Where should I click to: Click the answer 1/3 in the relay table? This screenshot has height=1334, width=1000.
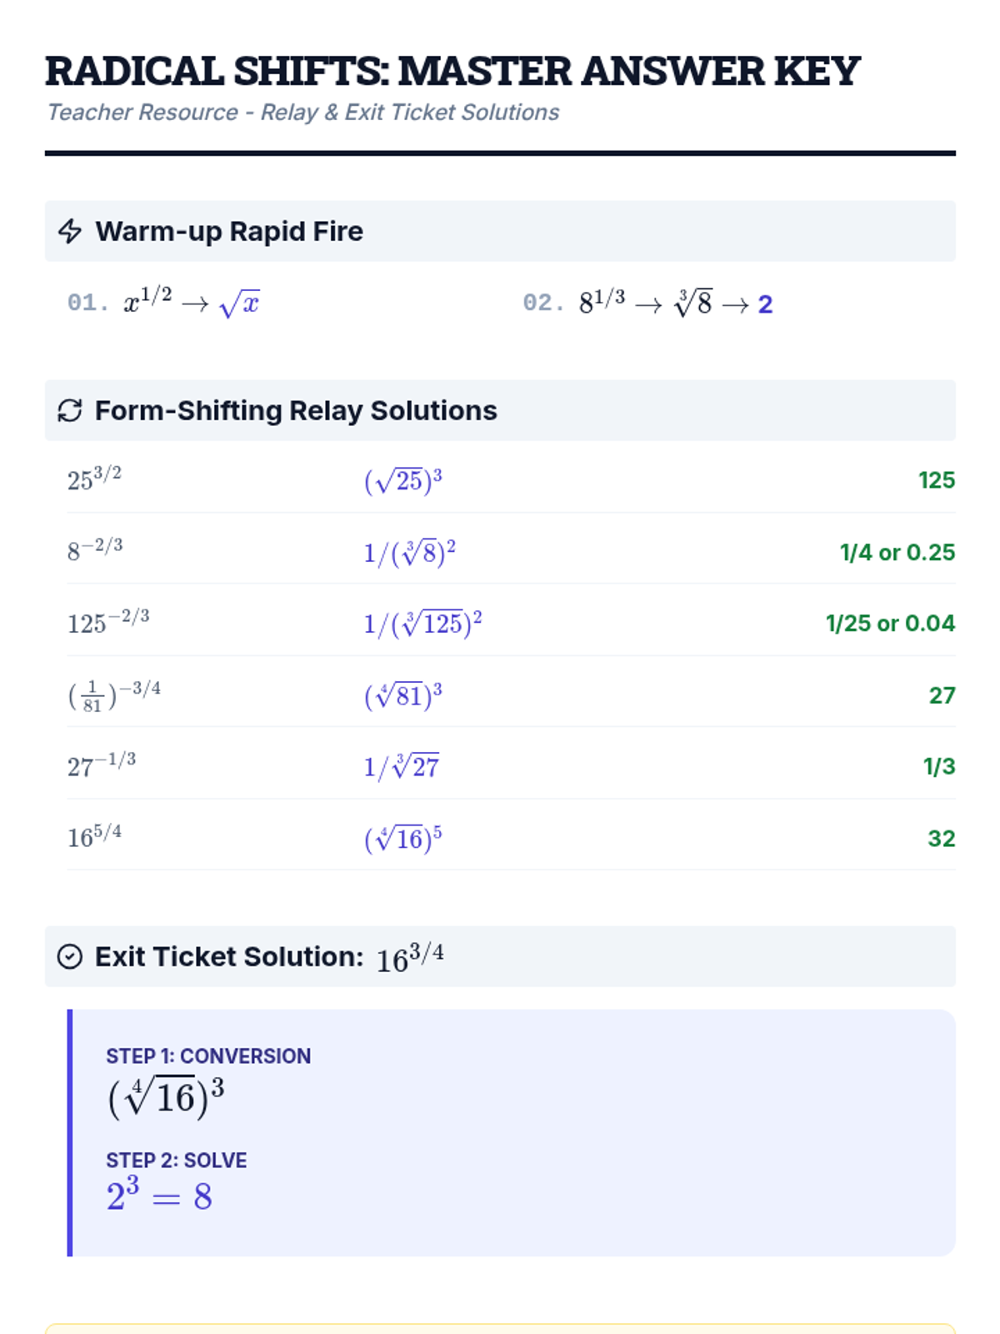[x=938, y=766]
